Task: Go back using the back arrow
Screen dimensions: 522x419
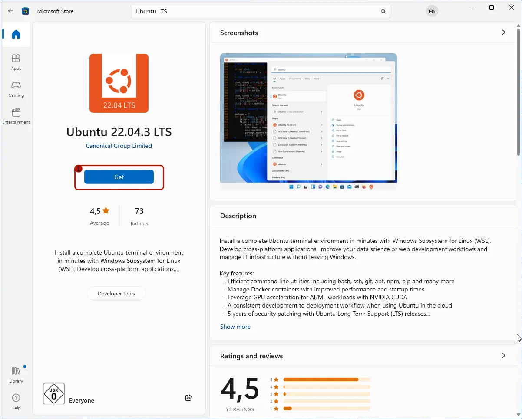Action: [10, 11]
